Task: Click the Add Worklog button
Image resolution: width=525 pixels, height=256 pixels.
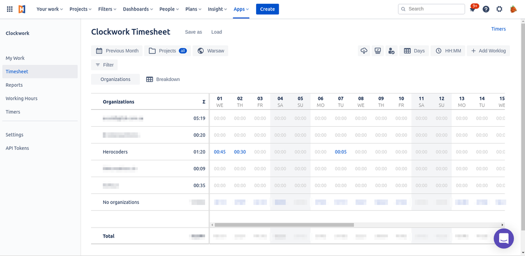Action: pos(488,51)
